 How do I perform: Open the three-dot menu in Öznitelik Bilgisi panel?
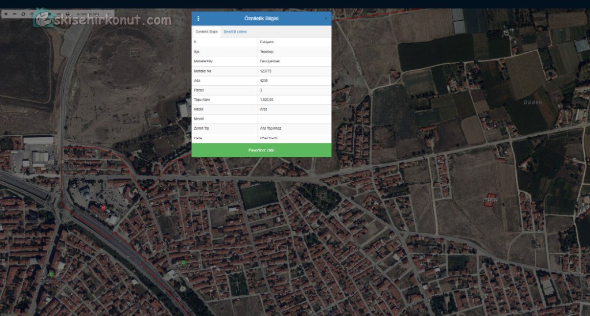point(198,18)
